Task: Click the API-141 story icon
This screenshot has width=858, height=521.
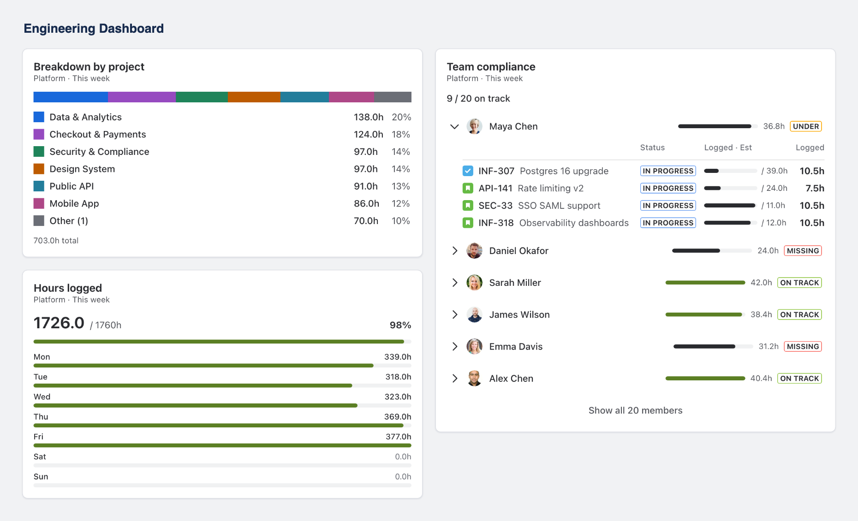Action: tap(468, 188)
